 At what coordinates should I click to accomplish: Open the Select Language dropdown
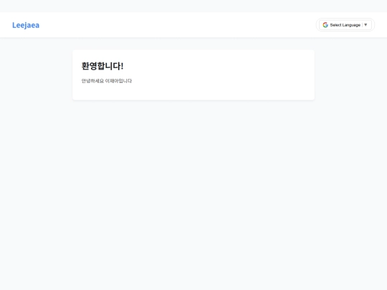coord(345,25)
